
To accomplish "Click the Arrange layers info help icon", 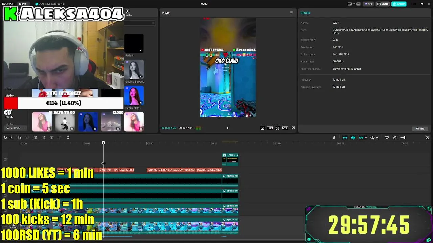I will pyautogui.click(x=319, y=87).
